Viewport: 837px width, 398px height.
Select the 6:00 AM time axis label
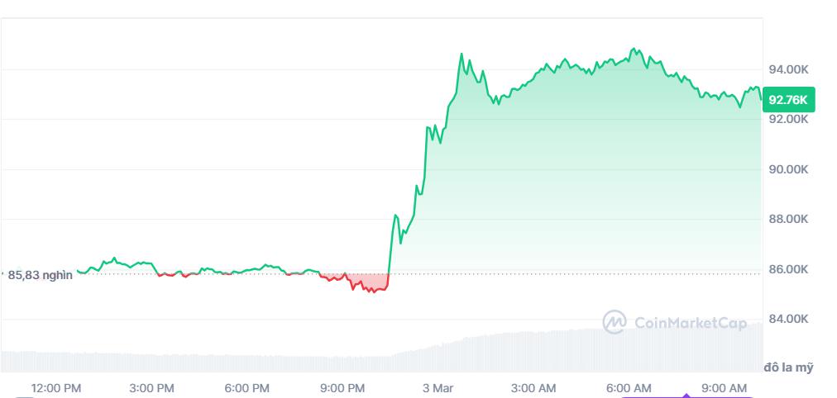pyautogui.click(x=629, y=388)
